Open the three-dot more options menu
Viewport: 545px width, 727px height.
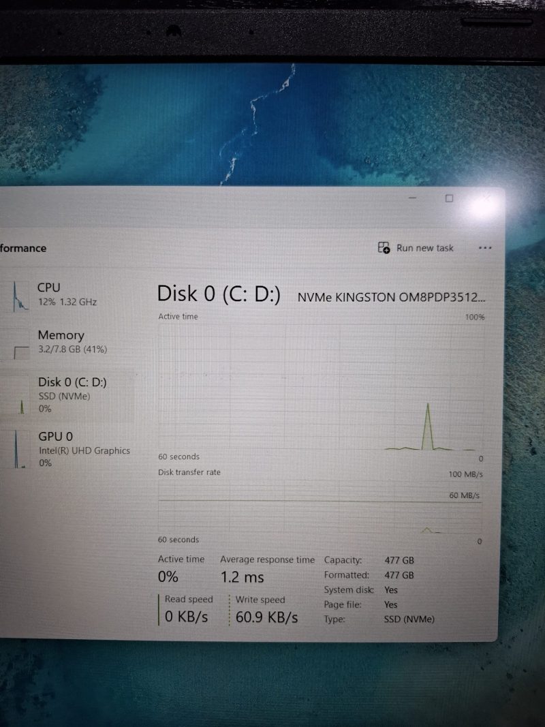click(485, 248)
